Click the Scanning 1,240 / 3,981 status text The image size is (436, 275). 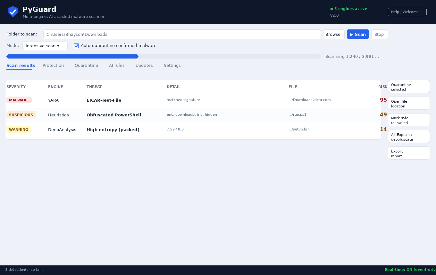(352, 57)
